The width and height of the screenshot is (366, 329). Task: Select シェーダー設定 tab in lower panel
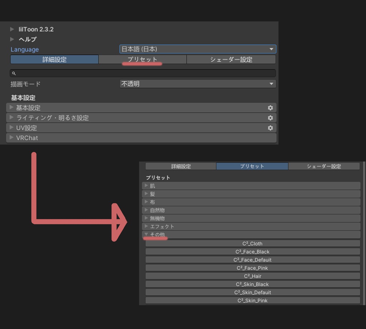click(324, 166)
